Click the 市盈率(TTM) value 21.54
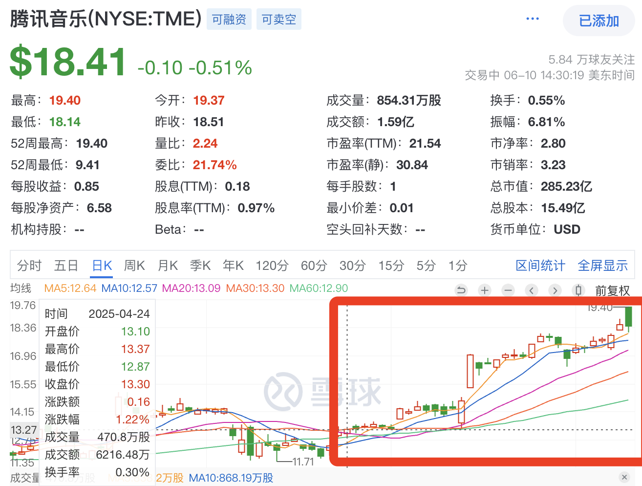642x486 pixels. pos(425,143)
